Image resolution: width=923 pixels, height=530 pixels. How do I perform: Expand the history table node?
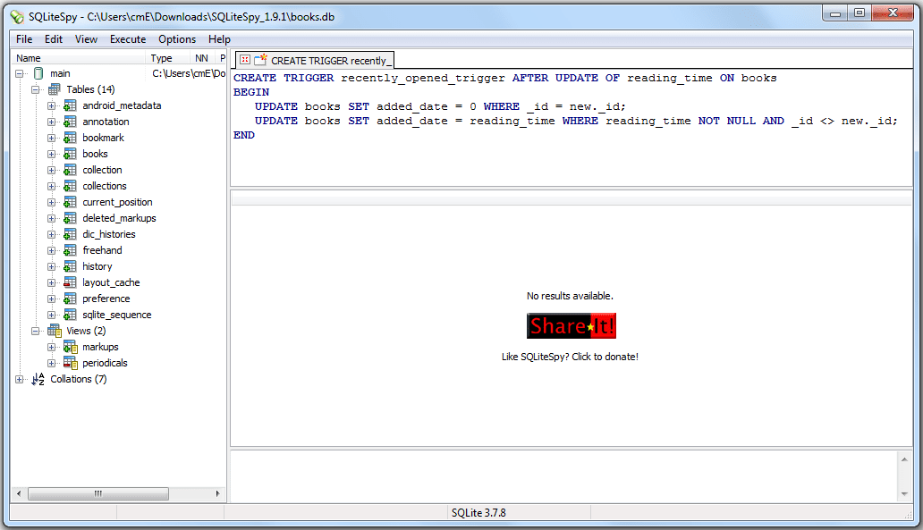52,266
